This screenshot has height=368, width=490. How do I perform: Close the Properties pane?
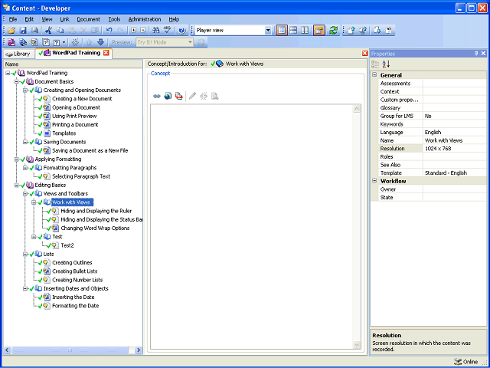[x=483, y=54]
